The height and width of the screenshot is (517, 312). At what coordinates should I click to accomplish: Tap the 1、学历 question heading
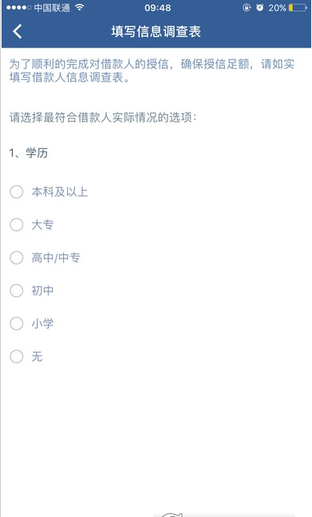28,153
